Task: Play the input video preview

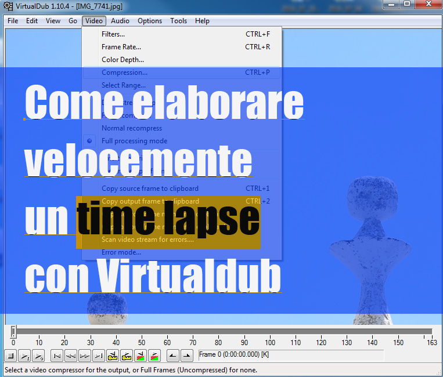Action: tap(24, 356)
